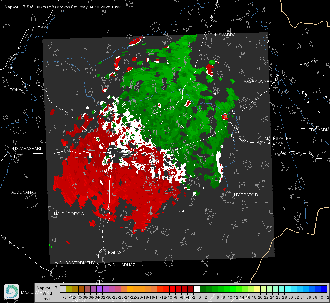Screen dimensions: 330x303
Task: Click road number 41 label
Action: [x=257, y=99]
